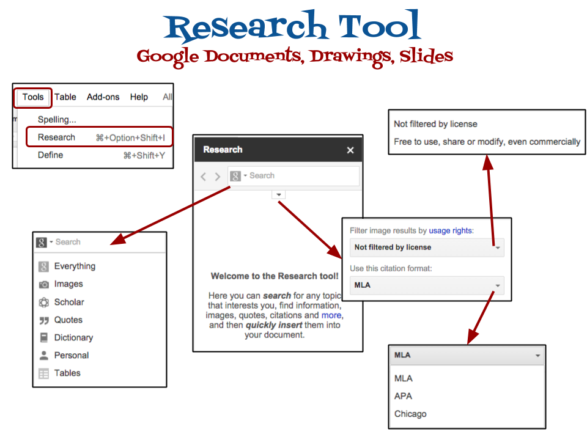Screen dimensions: 587x440
Task: Open the Not filtered by license dropdown
Action: point(427,248)
